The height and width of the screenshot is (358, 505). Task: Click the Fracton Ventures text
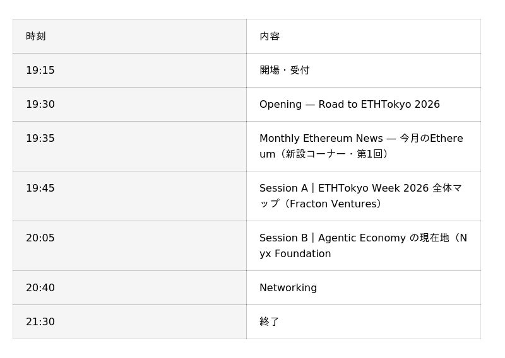pyautogui.click(x=333, y=204)
